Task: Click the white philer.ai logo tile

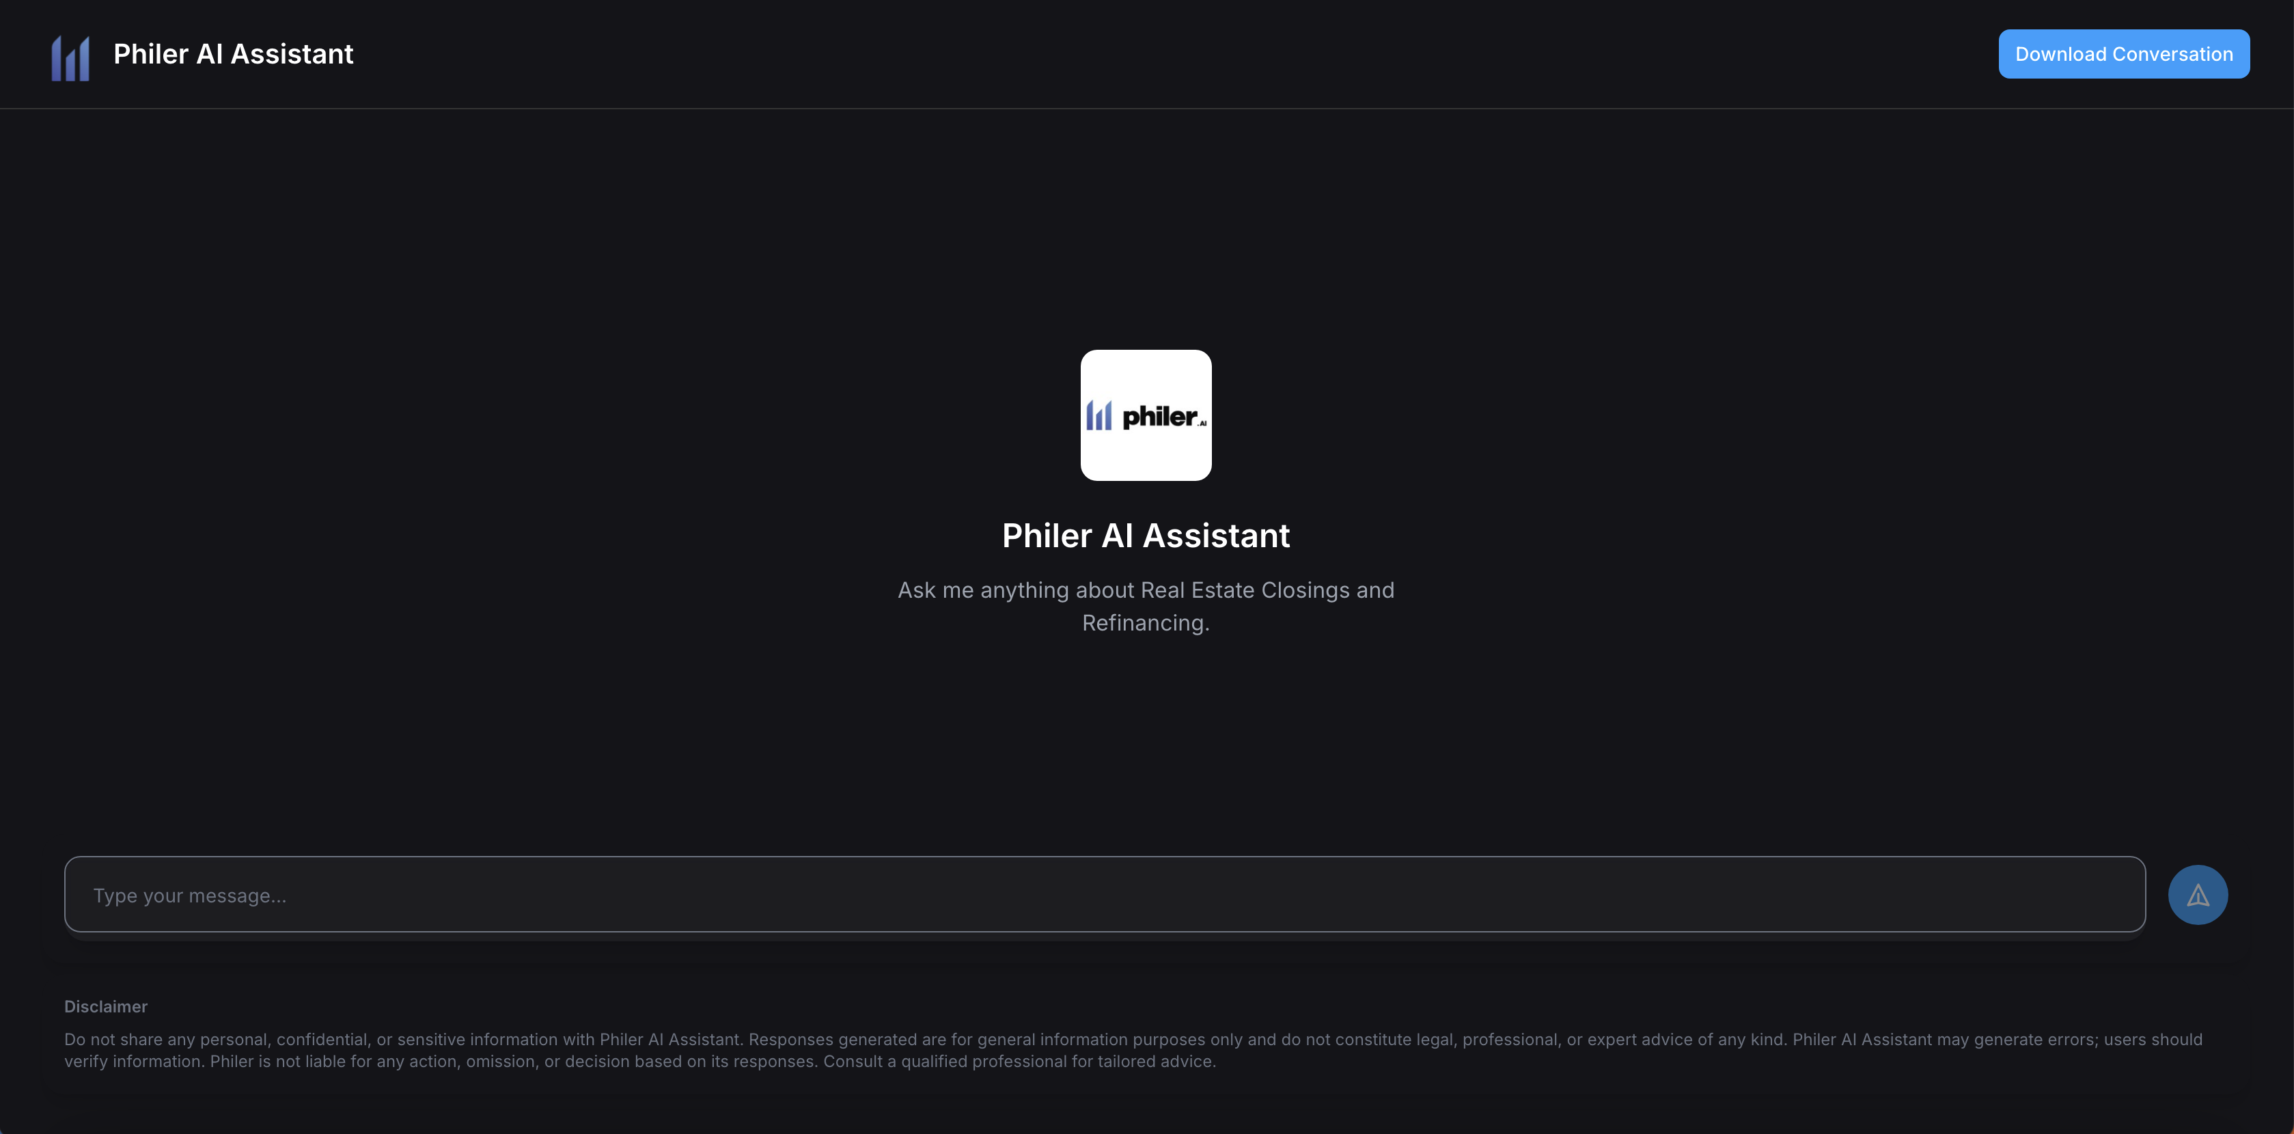Action: click(x=1145, y=415)
